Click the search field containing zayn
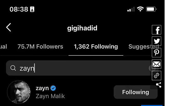Viewport: 169px width, 106px height. click(x=79, y=68)
